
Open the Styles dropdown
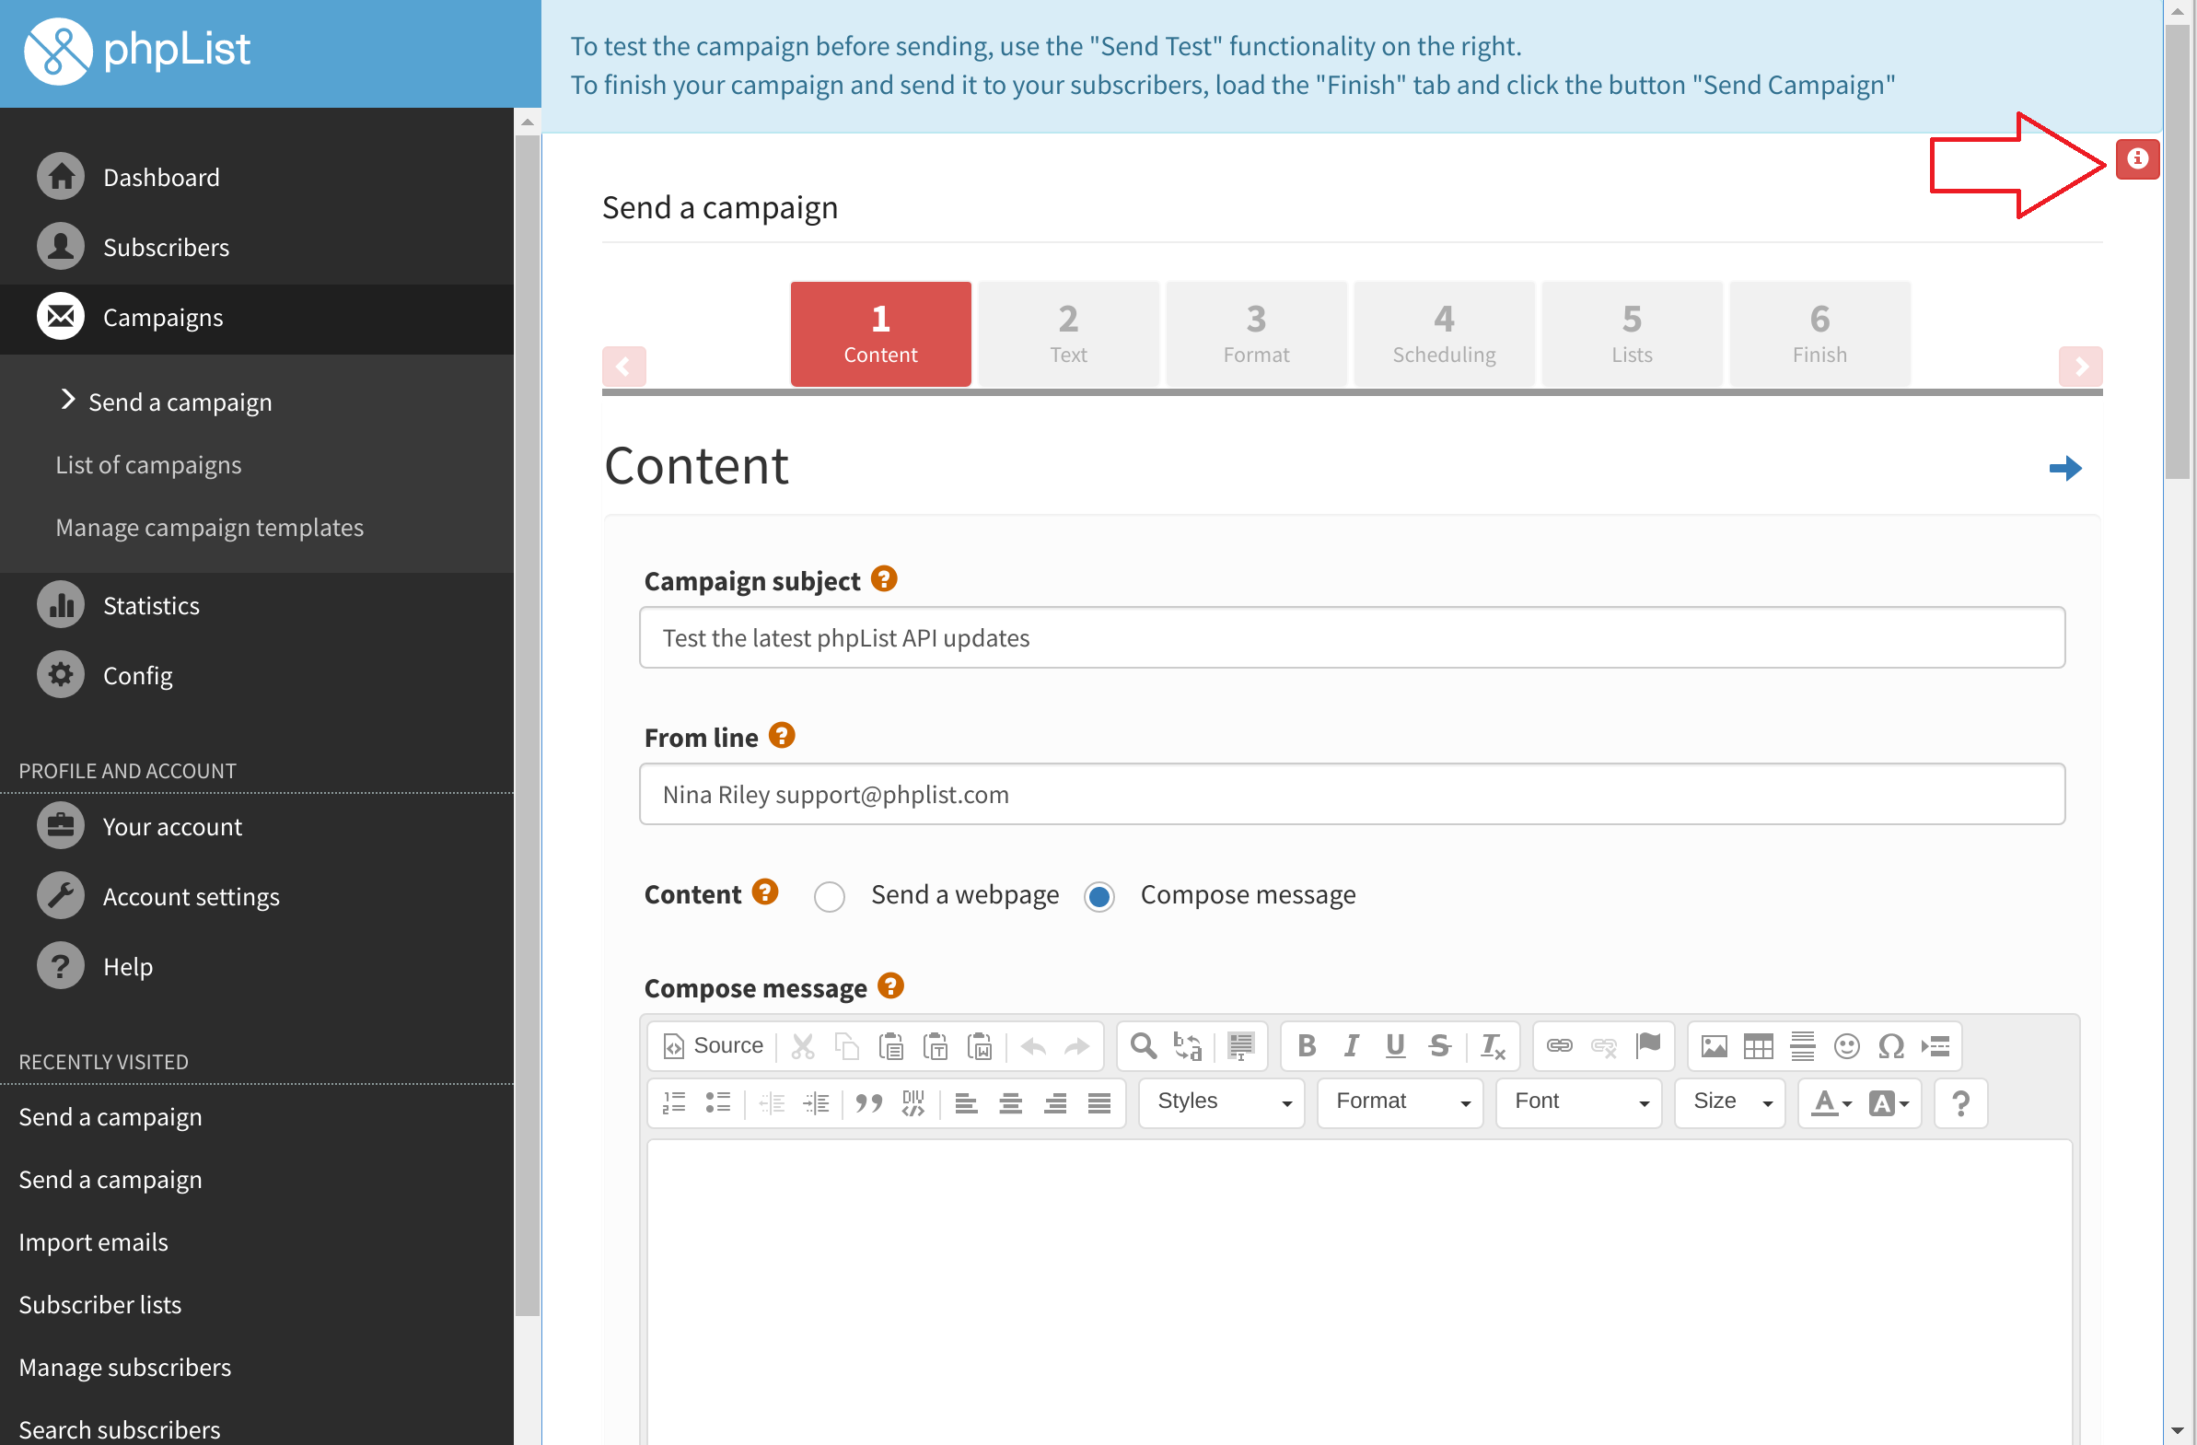pyautogui.click(x=1221, y=1103)
